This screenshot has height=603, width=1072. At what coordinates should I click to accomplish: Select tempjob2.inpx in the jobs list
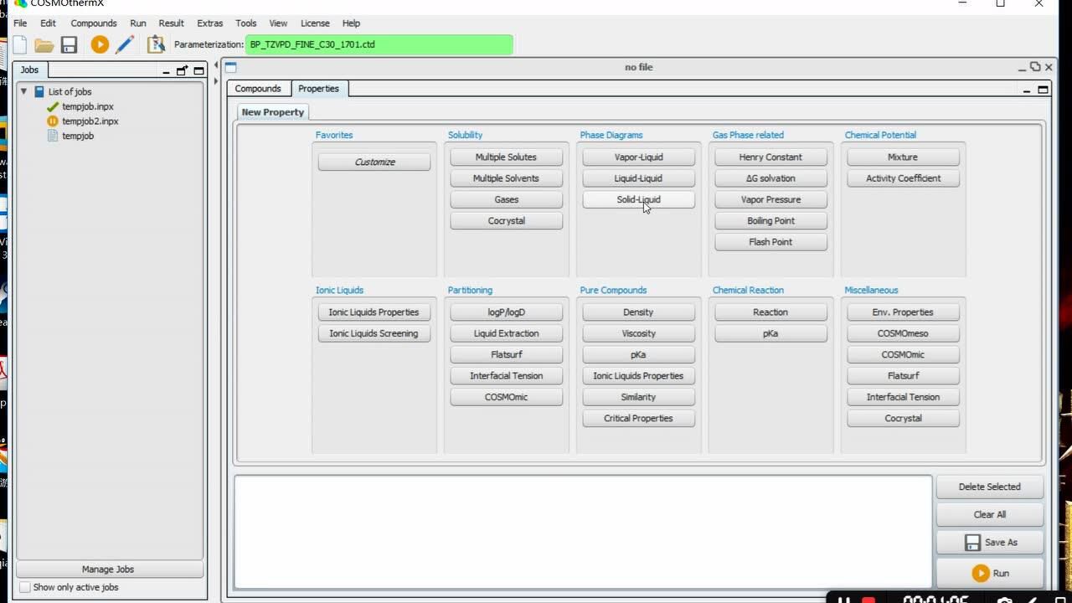point(90,121)
